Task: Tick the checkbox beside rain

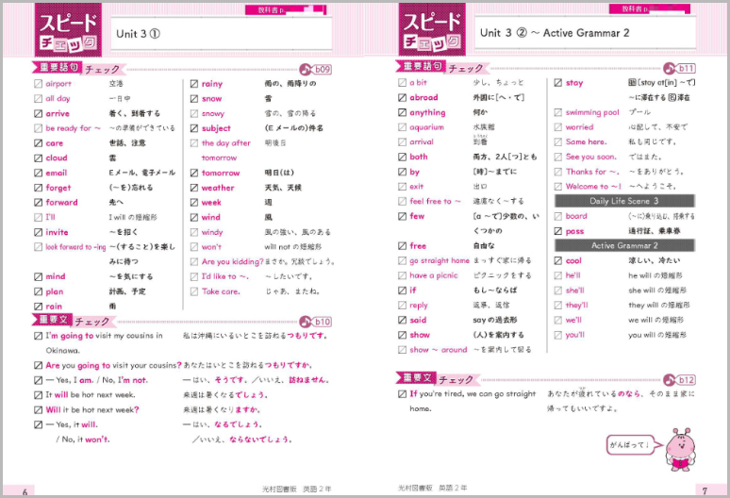Action: 38,307
